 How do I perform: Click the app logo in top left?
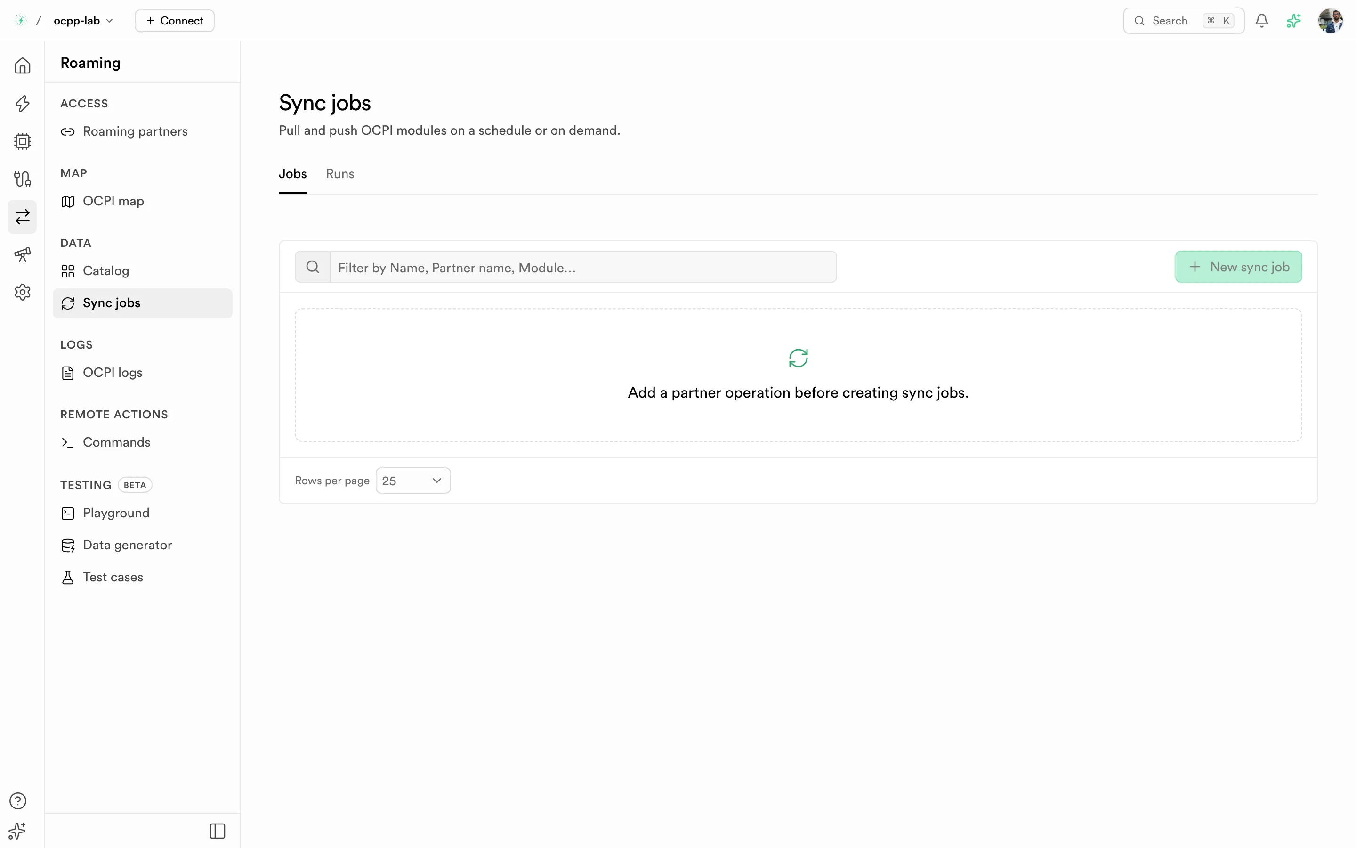(x=21, y=21)
